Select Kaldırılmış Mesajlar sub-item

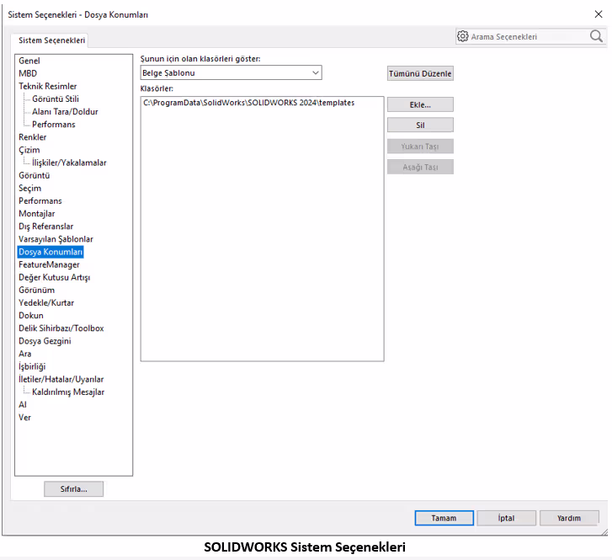click(x=68, y=392)
